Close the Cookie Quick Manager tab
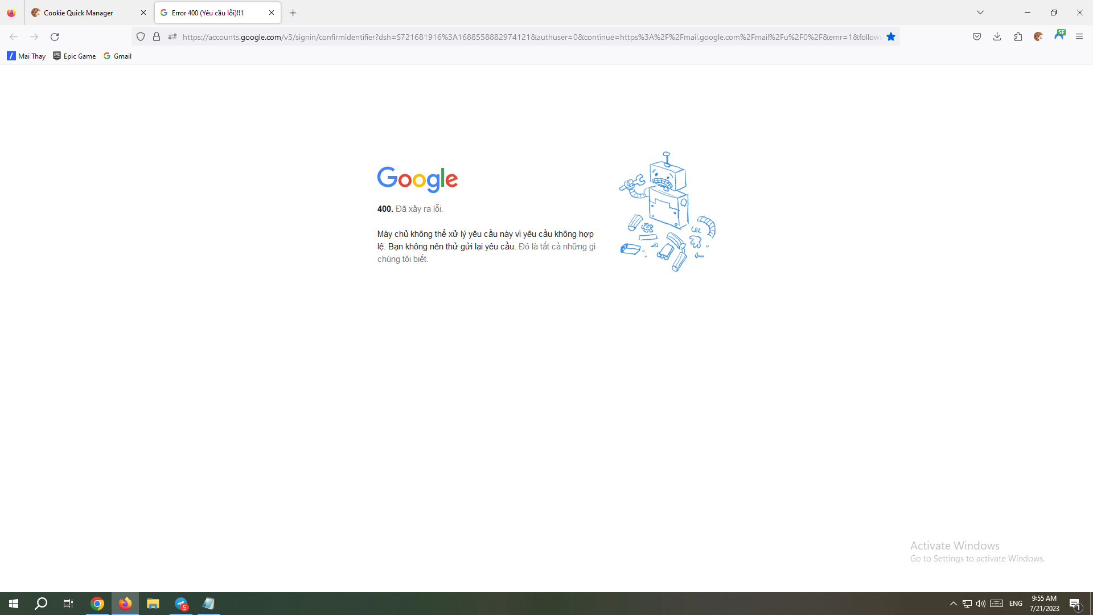The height and width of the screenshot is (615, 1093). pyautogui.click(x=143, y=13)
